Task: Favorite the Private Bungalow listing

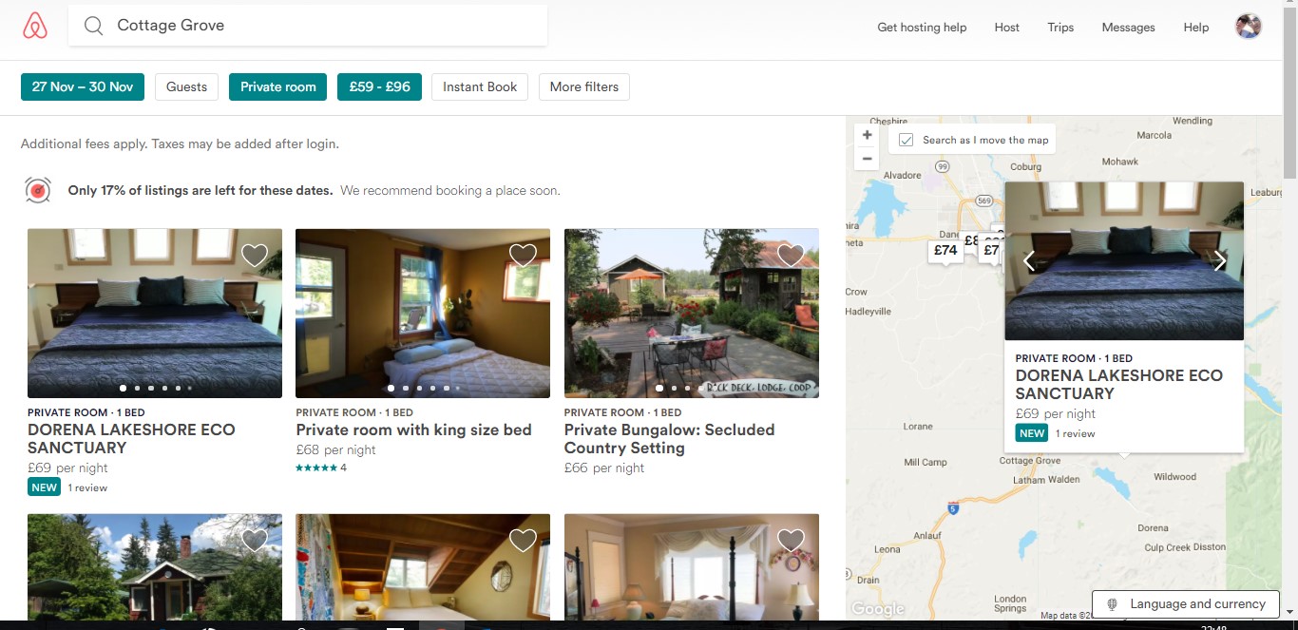Action: point(791,255)
